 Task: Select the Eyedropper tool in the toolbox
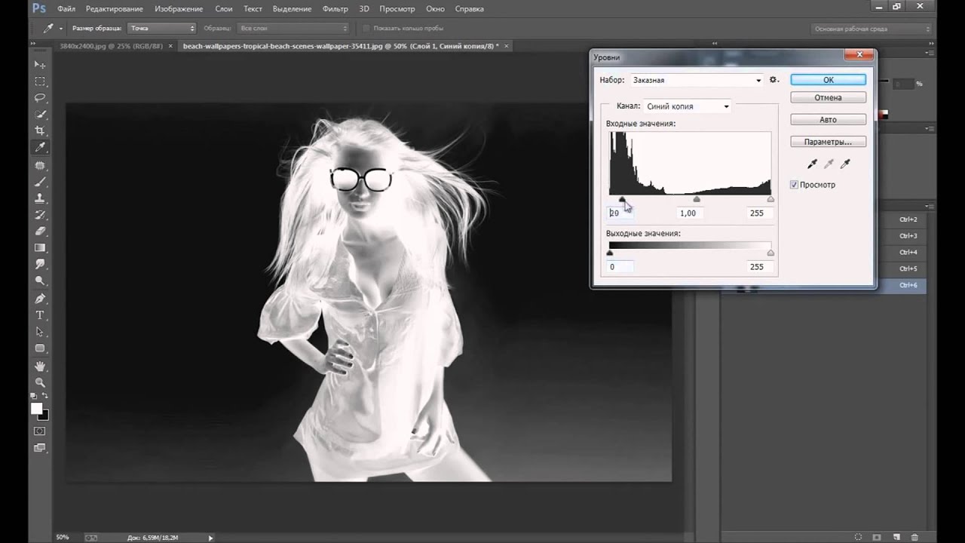click(x=40, y=148)
